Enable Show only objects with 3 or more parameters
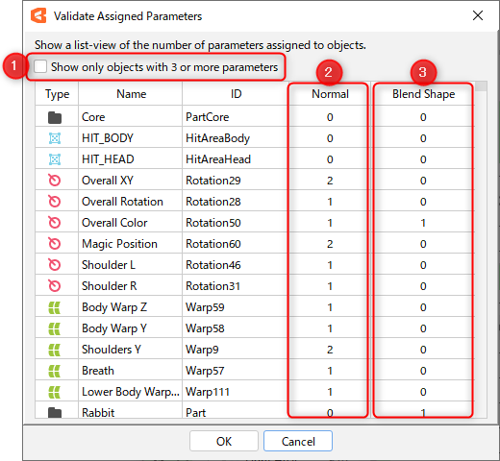500x461 pixels. pos(40,66)
